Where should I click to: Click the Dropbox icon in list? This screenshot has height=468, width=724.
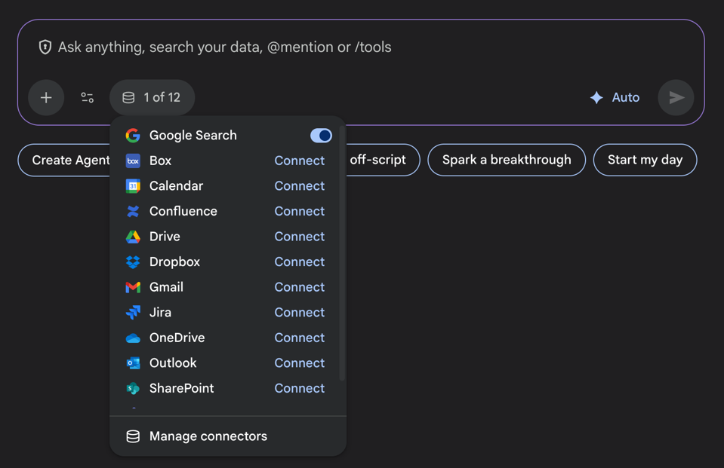[x=133, y=262]
